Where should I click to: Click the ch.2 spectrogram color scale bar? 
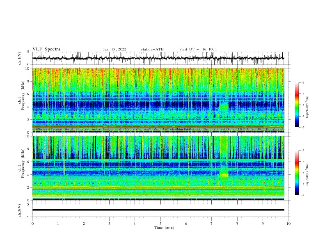[x=297, y=173]
